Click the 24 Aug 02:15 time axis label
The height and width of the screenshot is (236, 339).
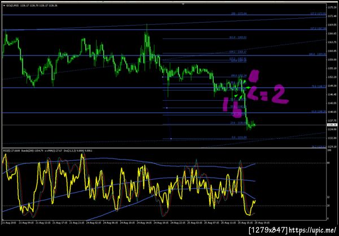click(x=93, y=222)
